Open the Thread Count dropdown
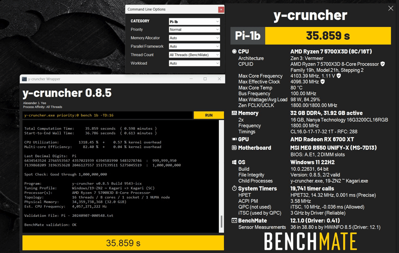Screen dimensions: 399x253 tap(194, 55)
